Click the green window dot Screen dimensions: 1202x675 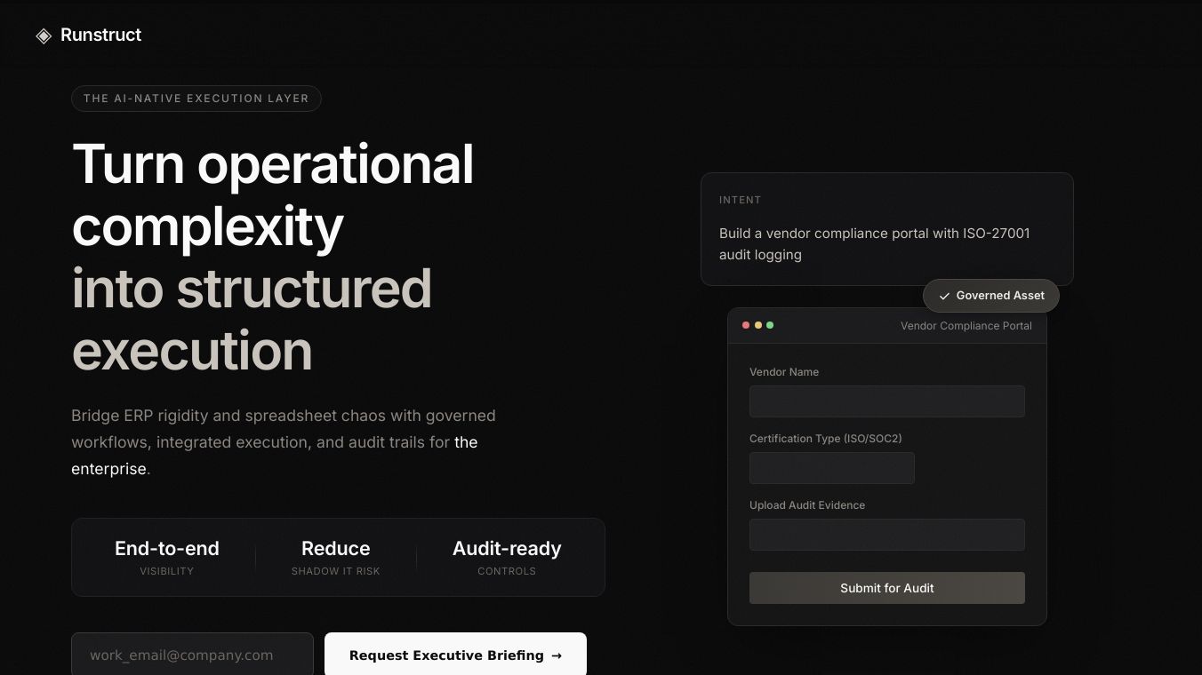click(x=770, y=325)
